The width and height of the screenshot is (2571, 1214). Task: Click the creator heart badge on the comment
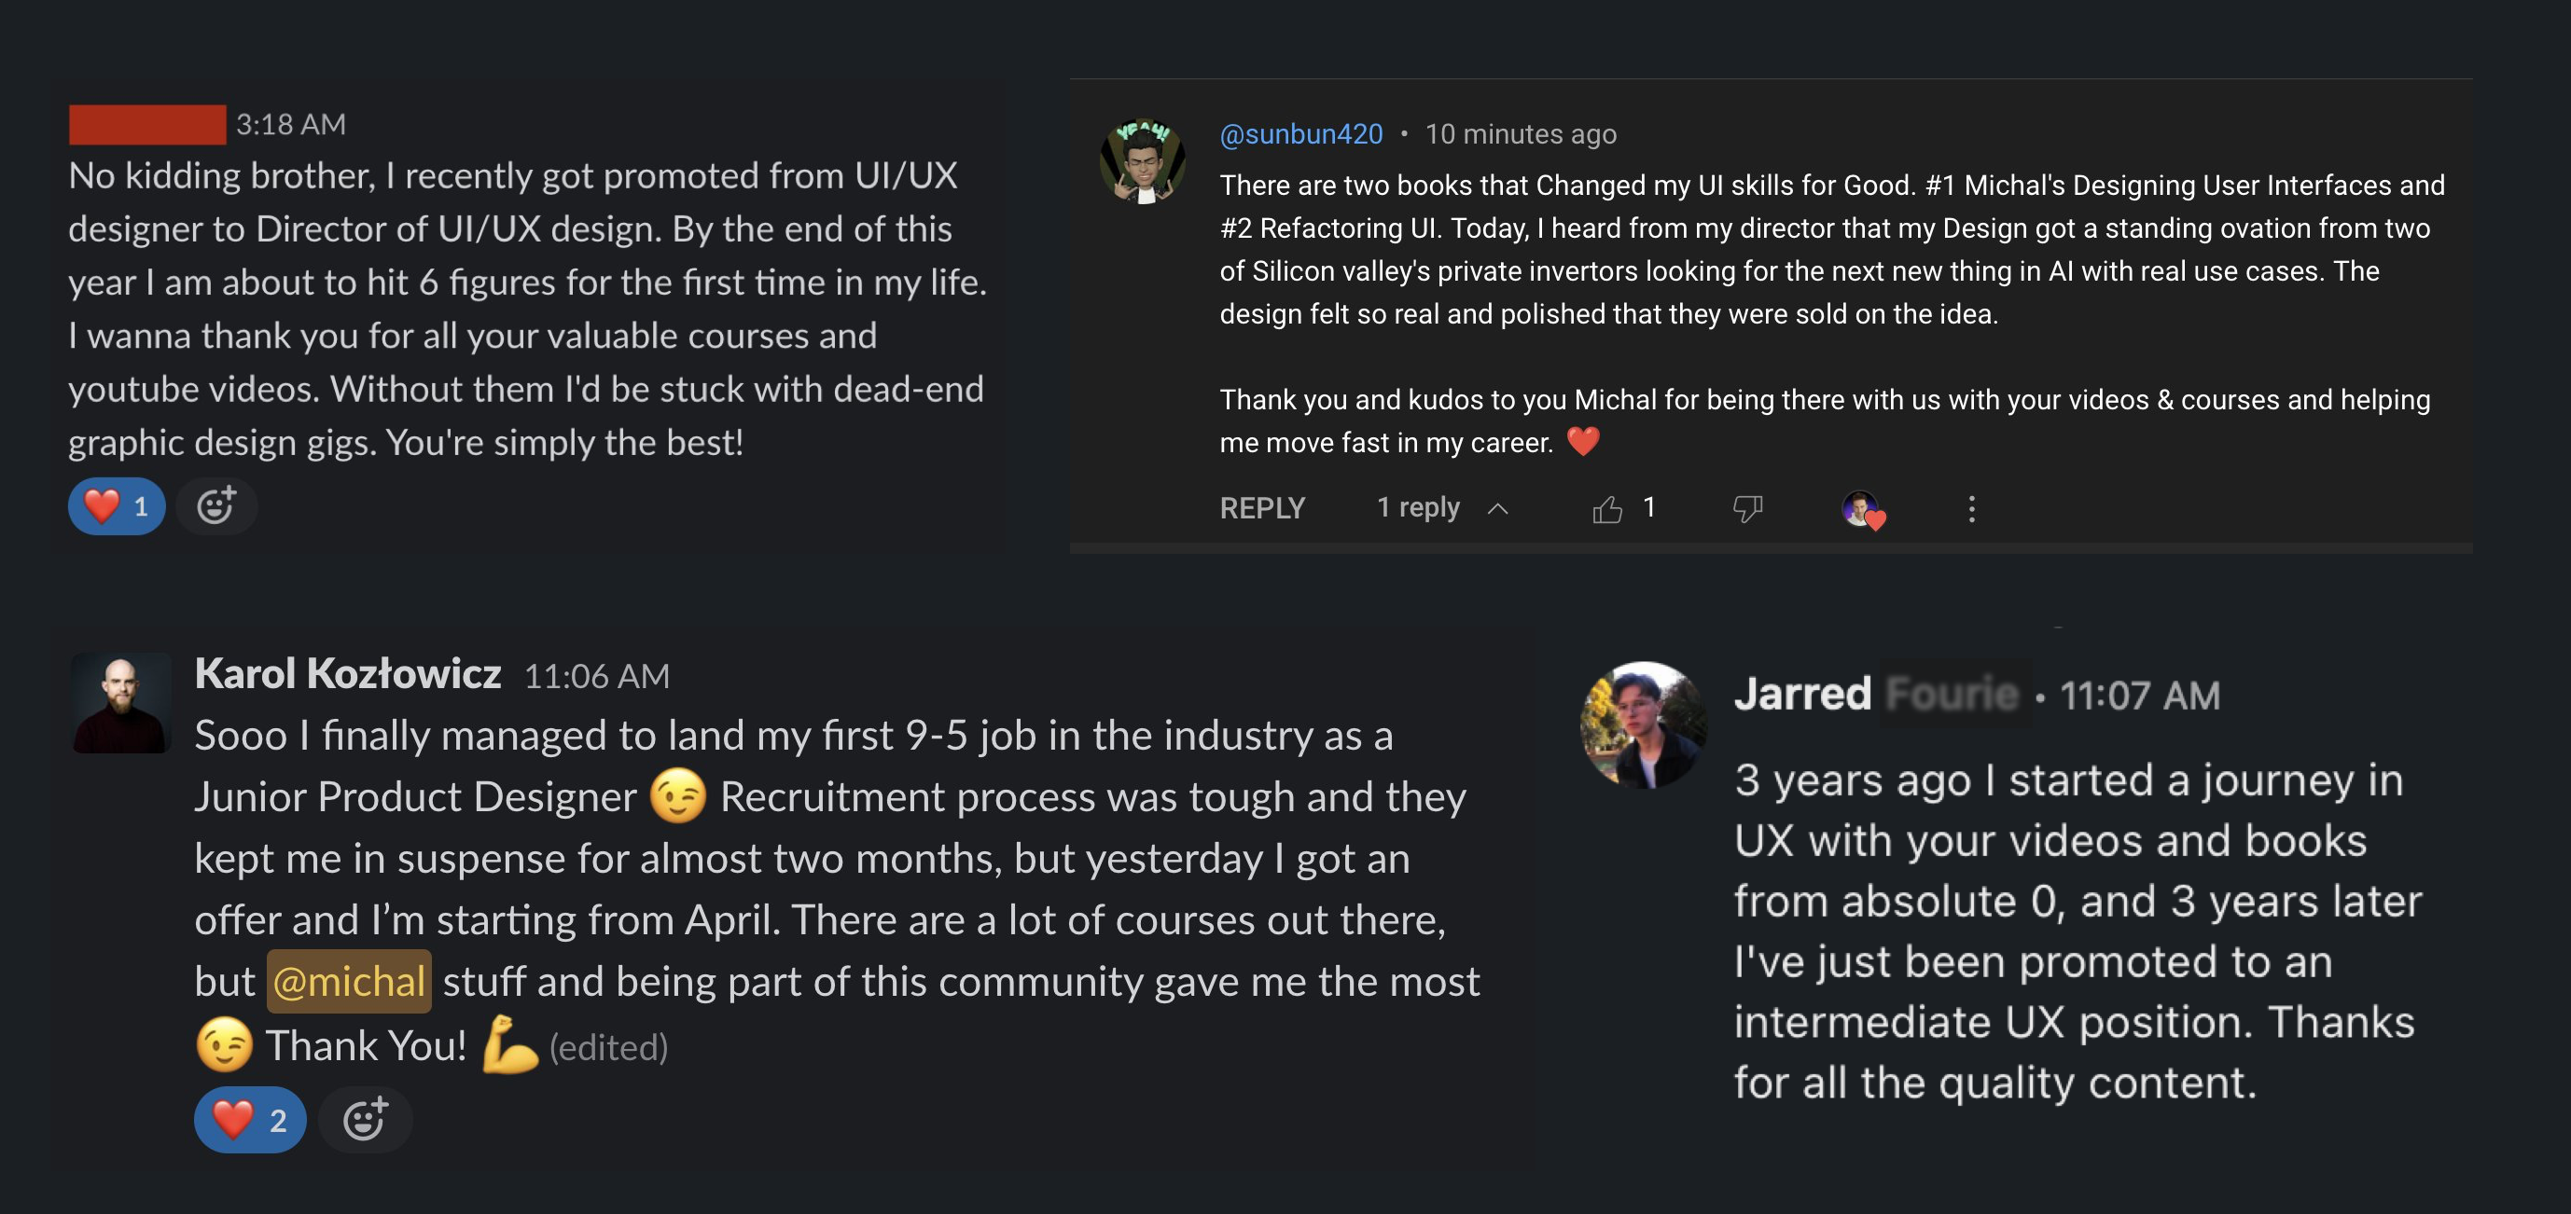click(x=1862, y=510)
